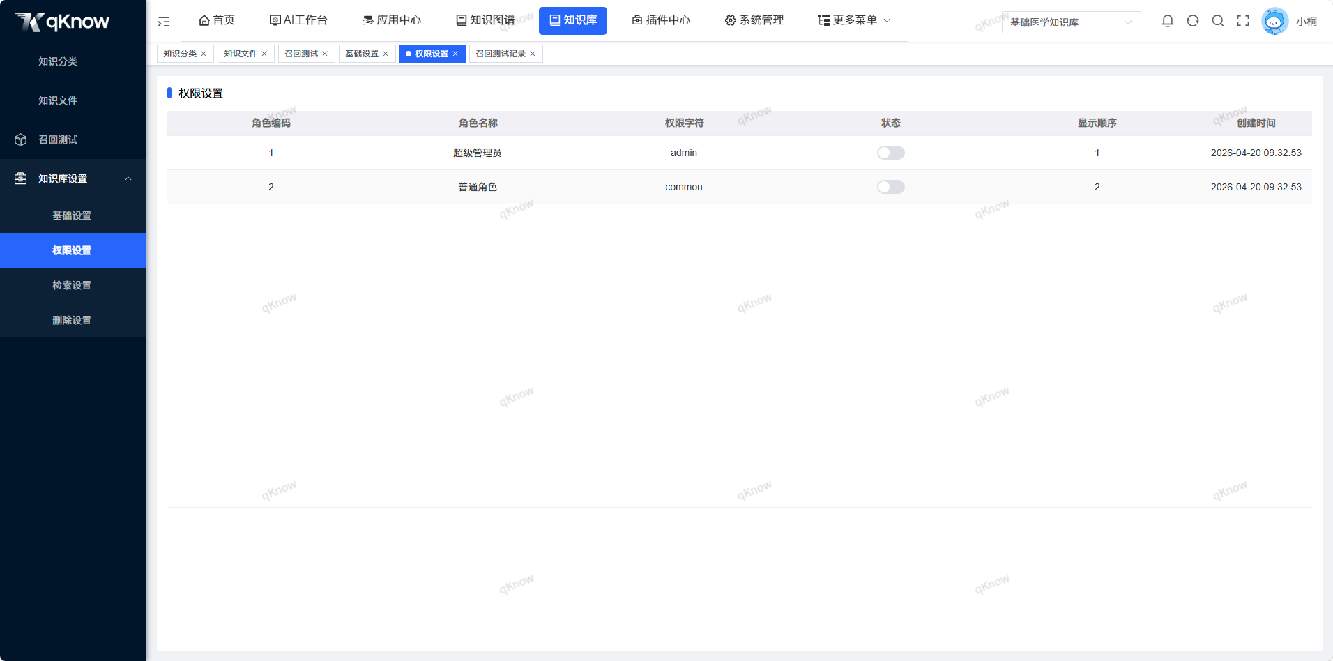Image resolution: width=1333 pixels, height=661 pixels.
Task: Collapse the sidebar with the hamburger icon
Action: (x=164, y=22)
